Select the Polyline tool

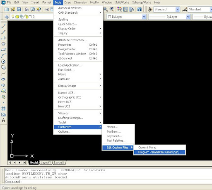3,38
